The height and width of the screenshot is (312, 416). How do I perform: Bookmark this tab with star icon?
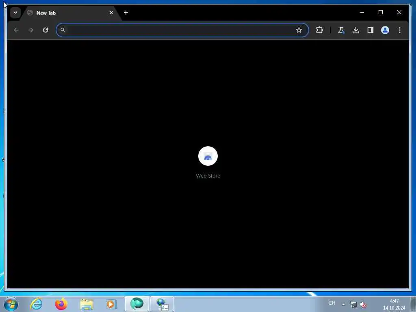coord(299,30)
